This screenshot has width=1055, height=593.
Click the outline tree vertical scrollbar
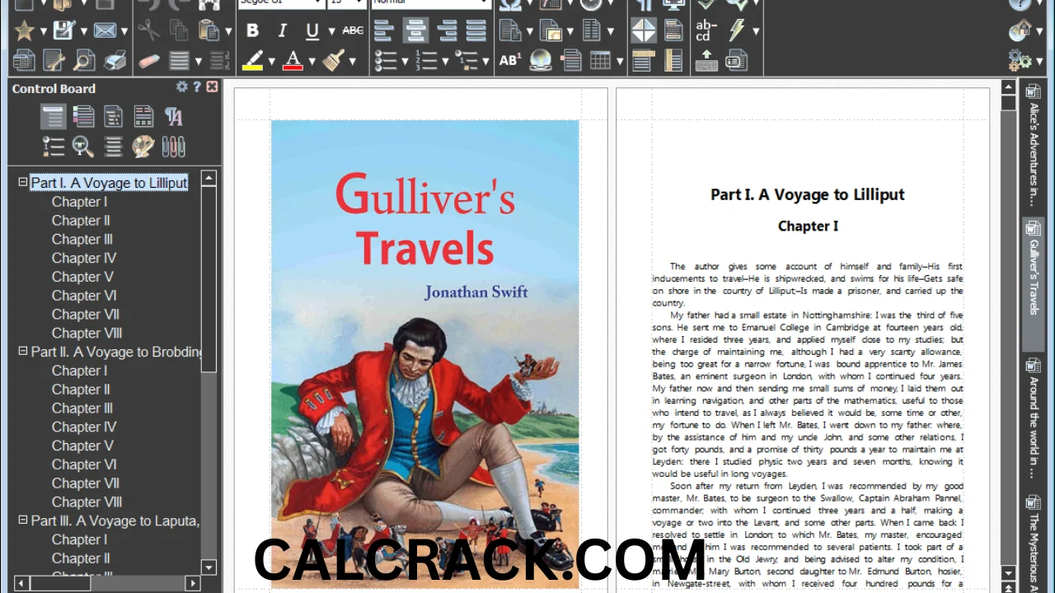[x=209, y=372]
